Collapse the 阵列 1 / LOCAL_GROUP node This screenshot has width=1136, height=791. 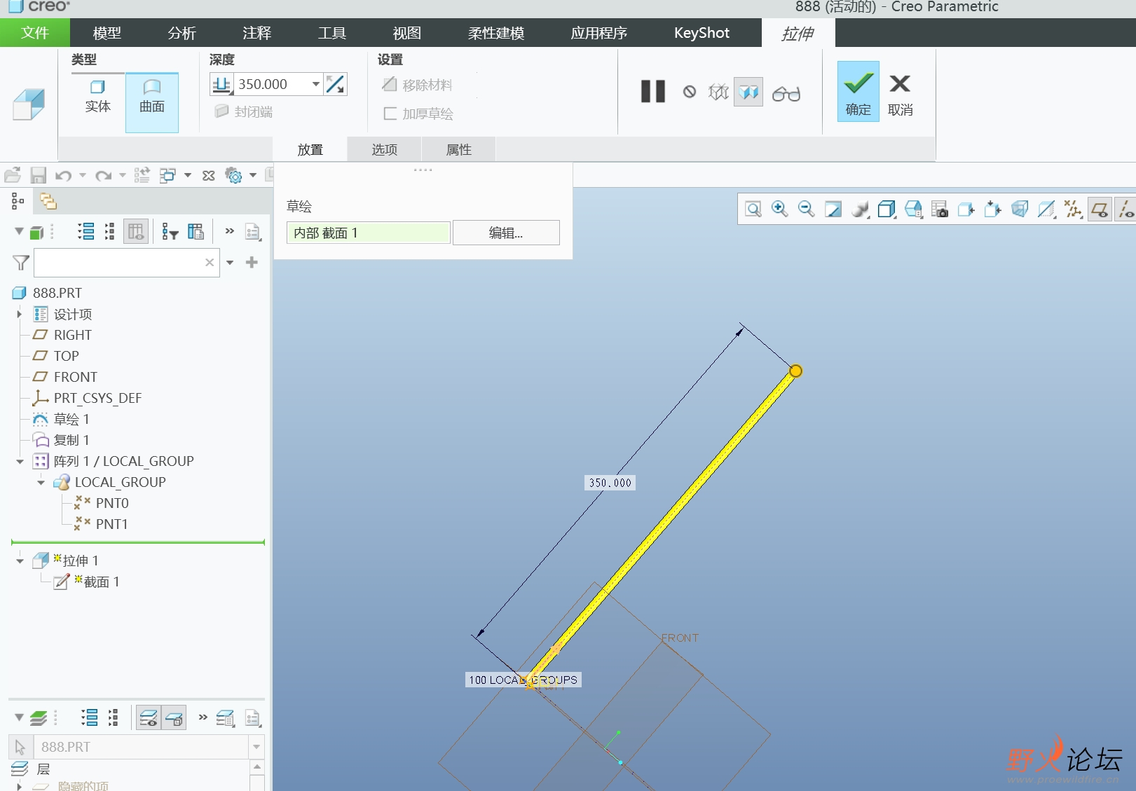tap(20, 461)
